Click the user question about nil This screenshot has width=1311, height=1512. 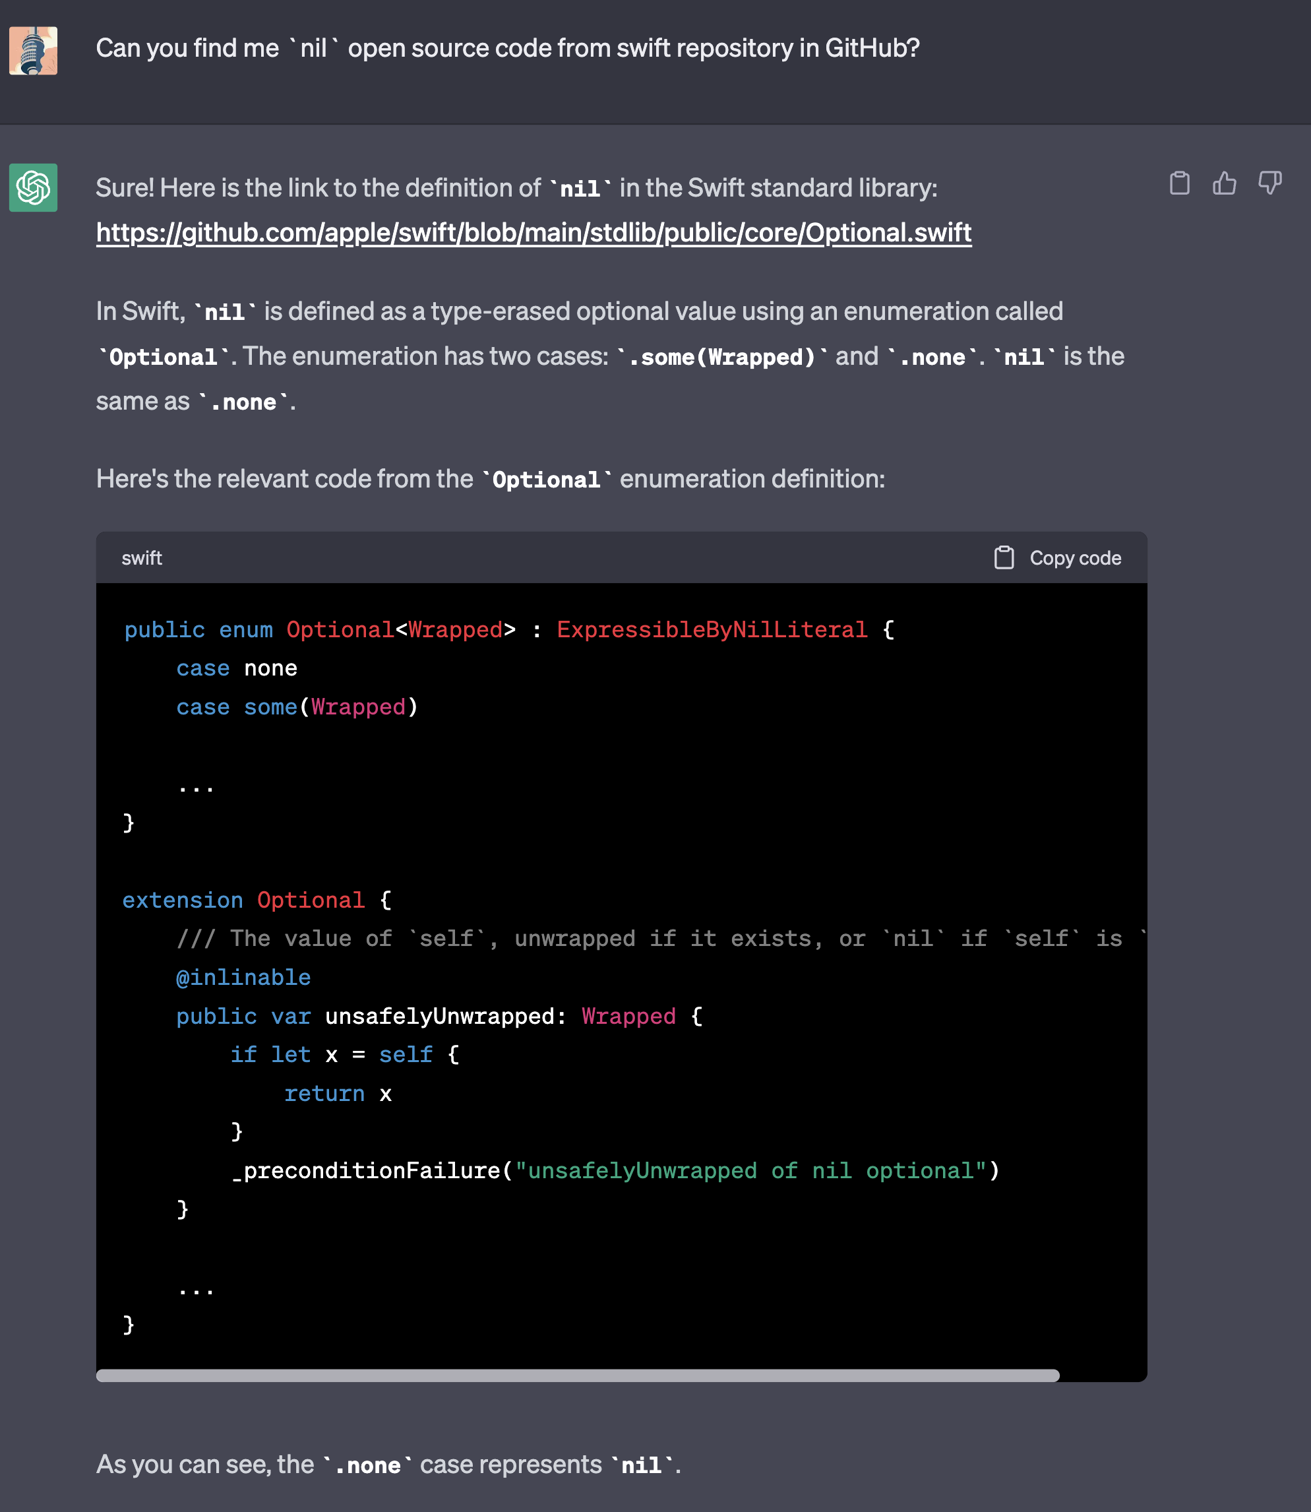507,48
